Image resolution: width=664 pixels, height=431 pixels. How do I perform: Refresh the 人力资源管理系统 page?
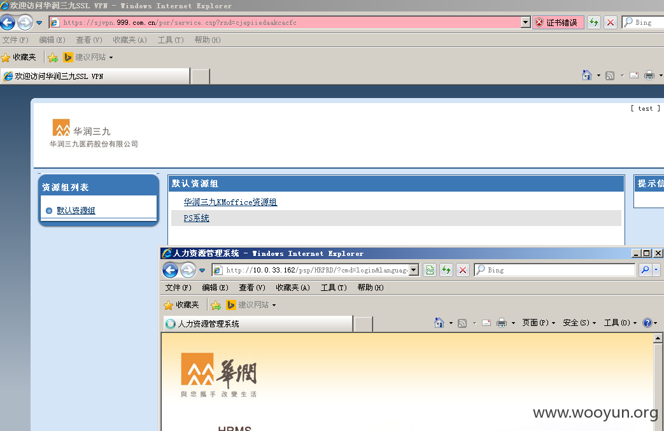pyautogui.click(x=446, y=270)
